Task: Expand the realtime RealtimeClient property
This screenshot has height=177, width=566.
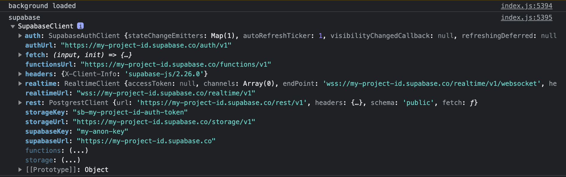Action: 20,84
